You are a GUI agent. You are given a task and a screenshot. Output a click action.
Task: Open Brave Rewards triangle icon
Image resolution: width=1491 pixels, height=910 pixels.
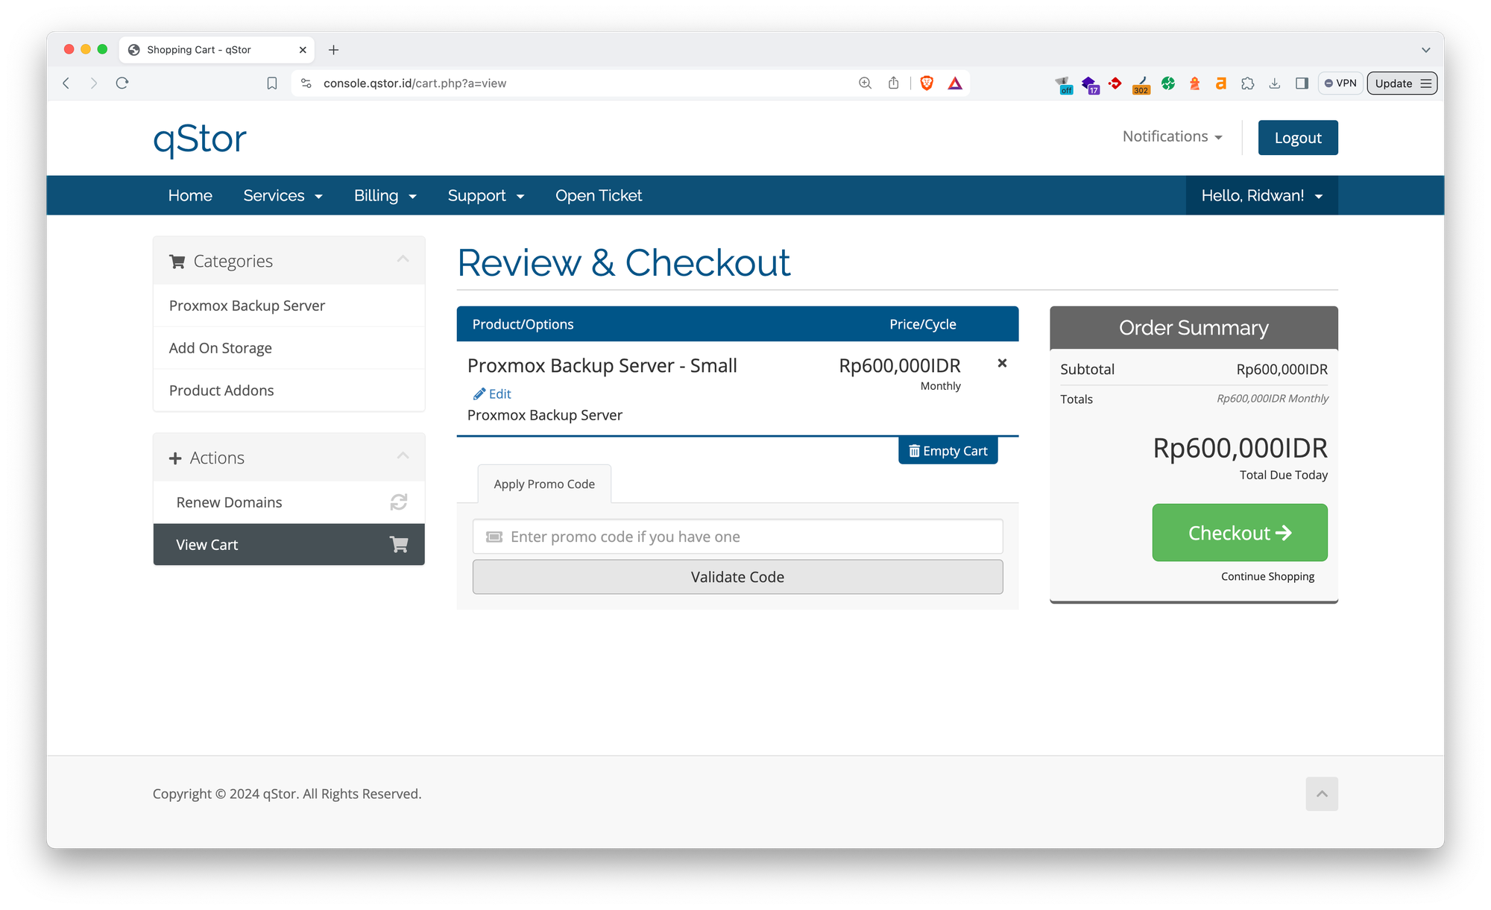tap(955, 83)
